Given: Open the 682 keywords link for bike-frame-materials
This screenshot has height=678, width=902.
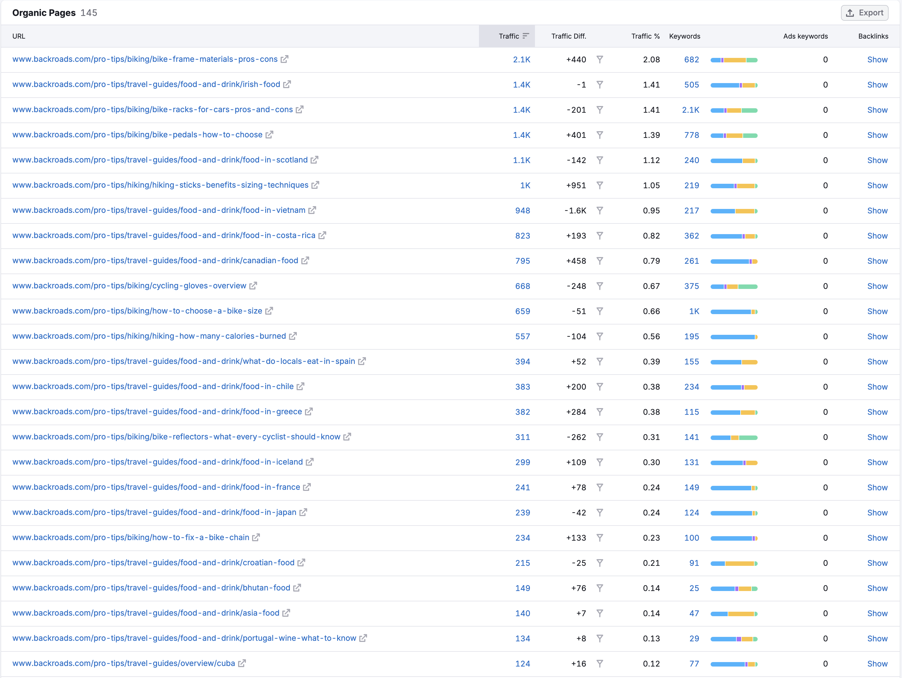Looking at the screenshot, I should [692, 59].
